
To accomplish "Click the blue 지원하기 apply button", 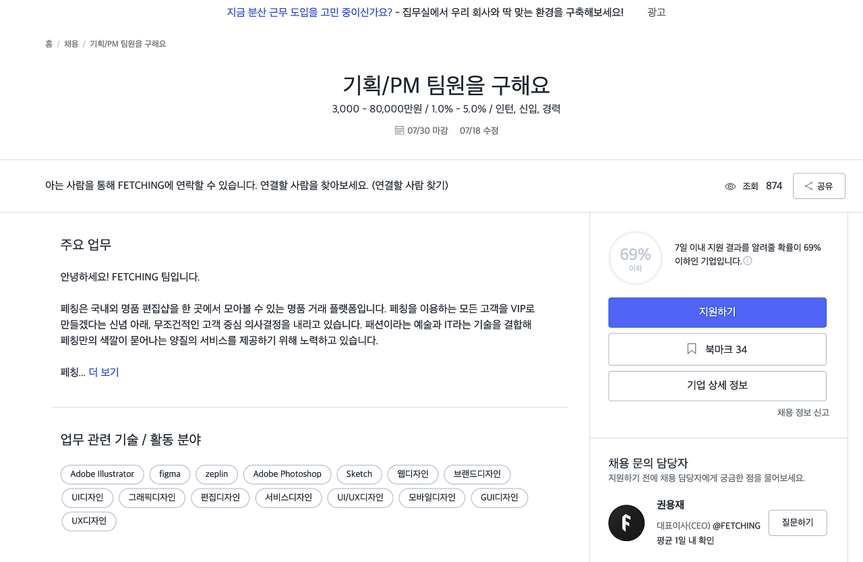I will tap(717, 312).
